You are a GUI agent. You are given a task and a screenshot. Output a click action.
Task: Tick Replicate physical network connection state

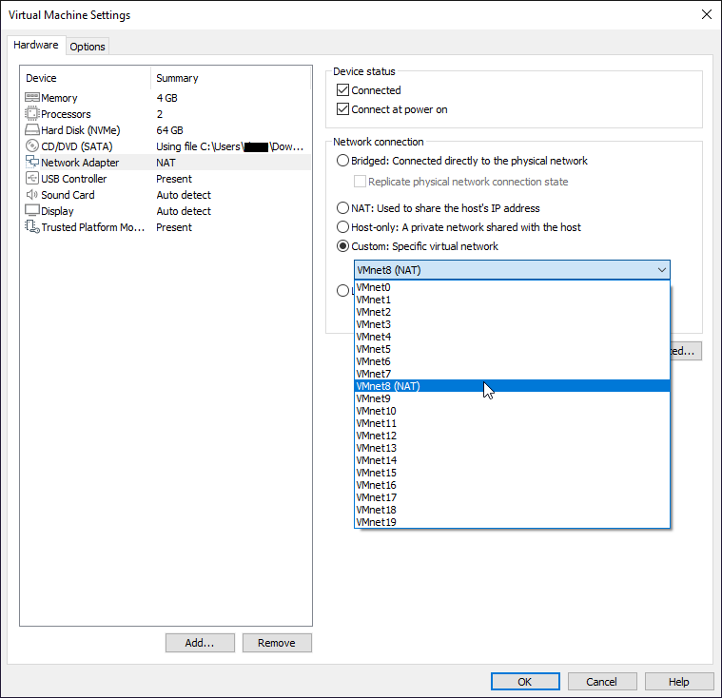[360, 182]
